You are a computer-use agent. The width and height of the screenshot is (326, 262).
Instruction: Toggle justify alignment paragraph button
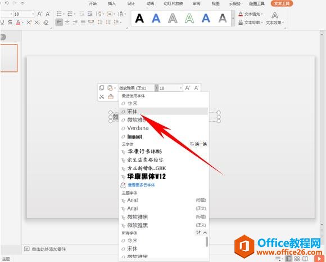[83, 22]
